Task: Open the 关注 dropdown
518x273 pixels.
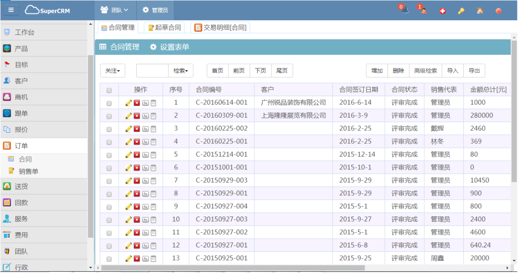Action: tap(113, 71)
